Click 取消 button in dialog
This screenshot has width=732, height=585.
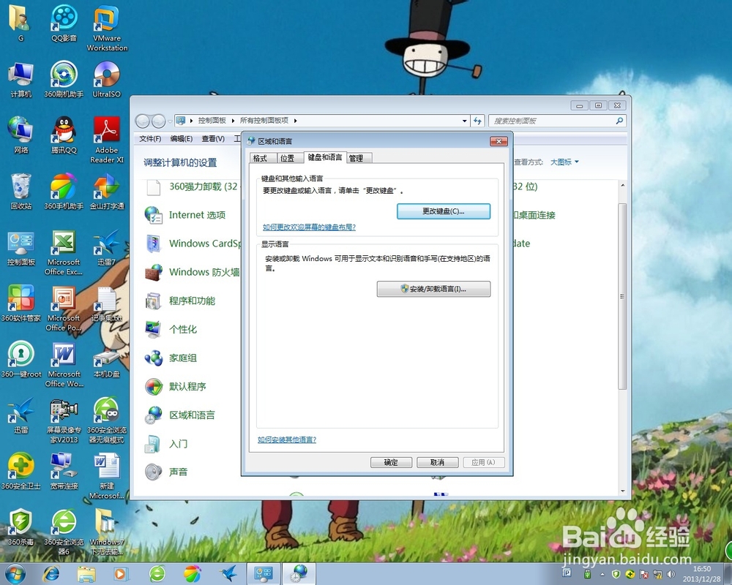(438, 462)
